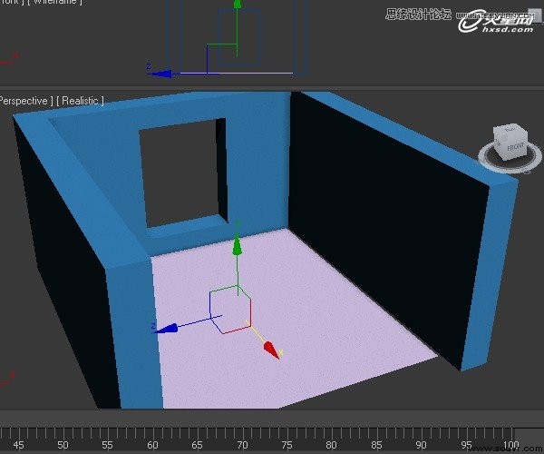Open the Realistic shading label menu
Screen dimensions: 544x454
click(x=80, y=101)
